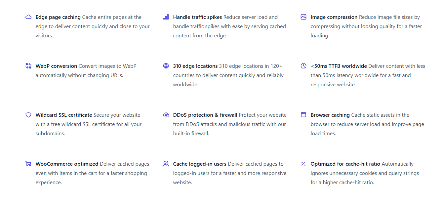The width and height of the screenshot is (443, 204).
Task: Click the WebP conversion swap icon
Action: pos(28,66)
